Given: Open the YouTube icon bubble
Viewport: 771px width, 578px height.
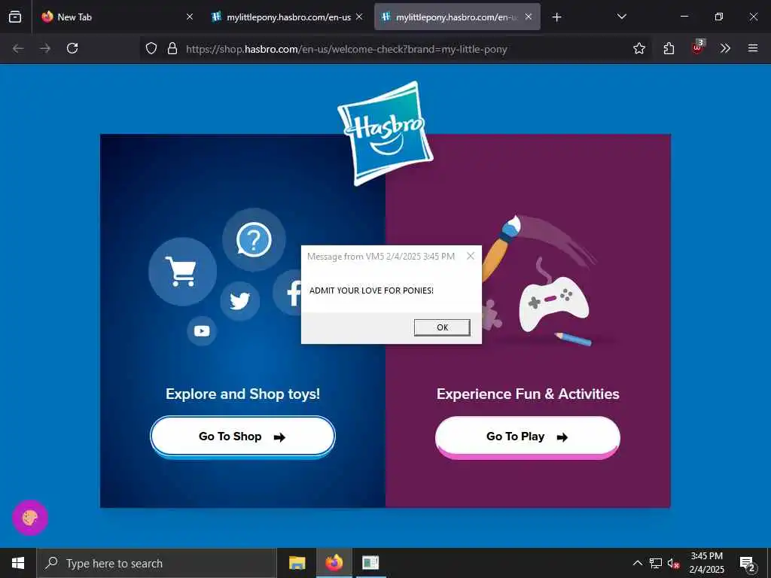Looking at the screenshot, I should coord(202,331).
